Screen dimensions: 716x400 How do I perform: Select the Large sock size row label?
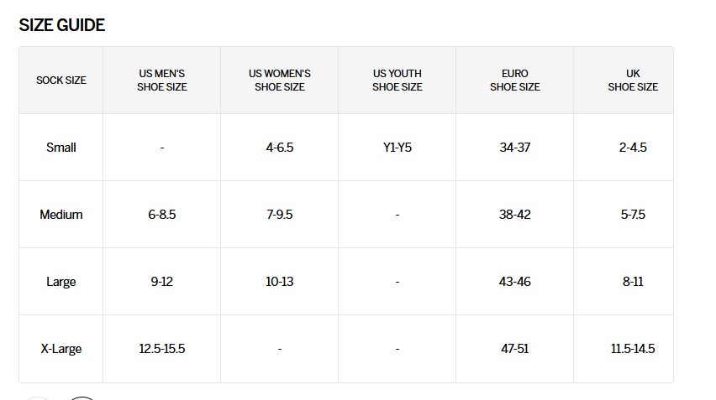click(61, 282)
